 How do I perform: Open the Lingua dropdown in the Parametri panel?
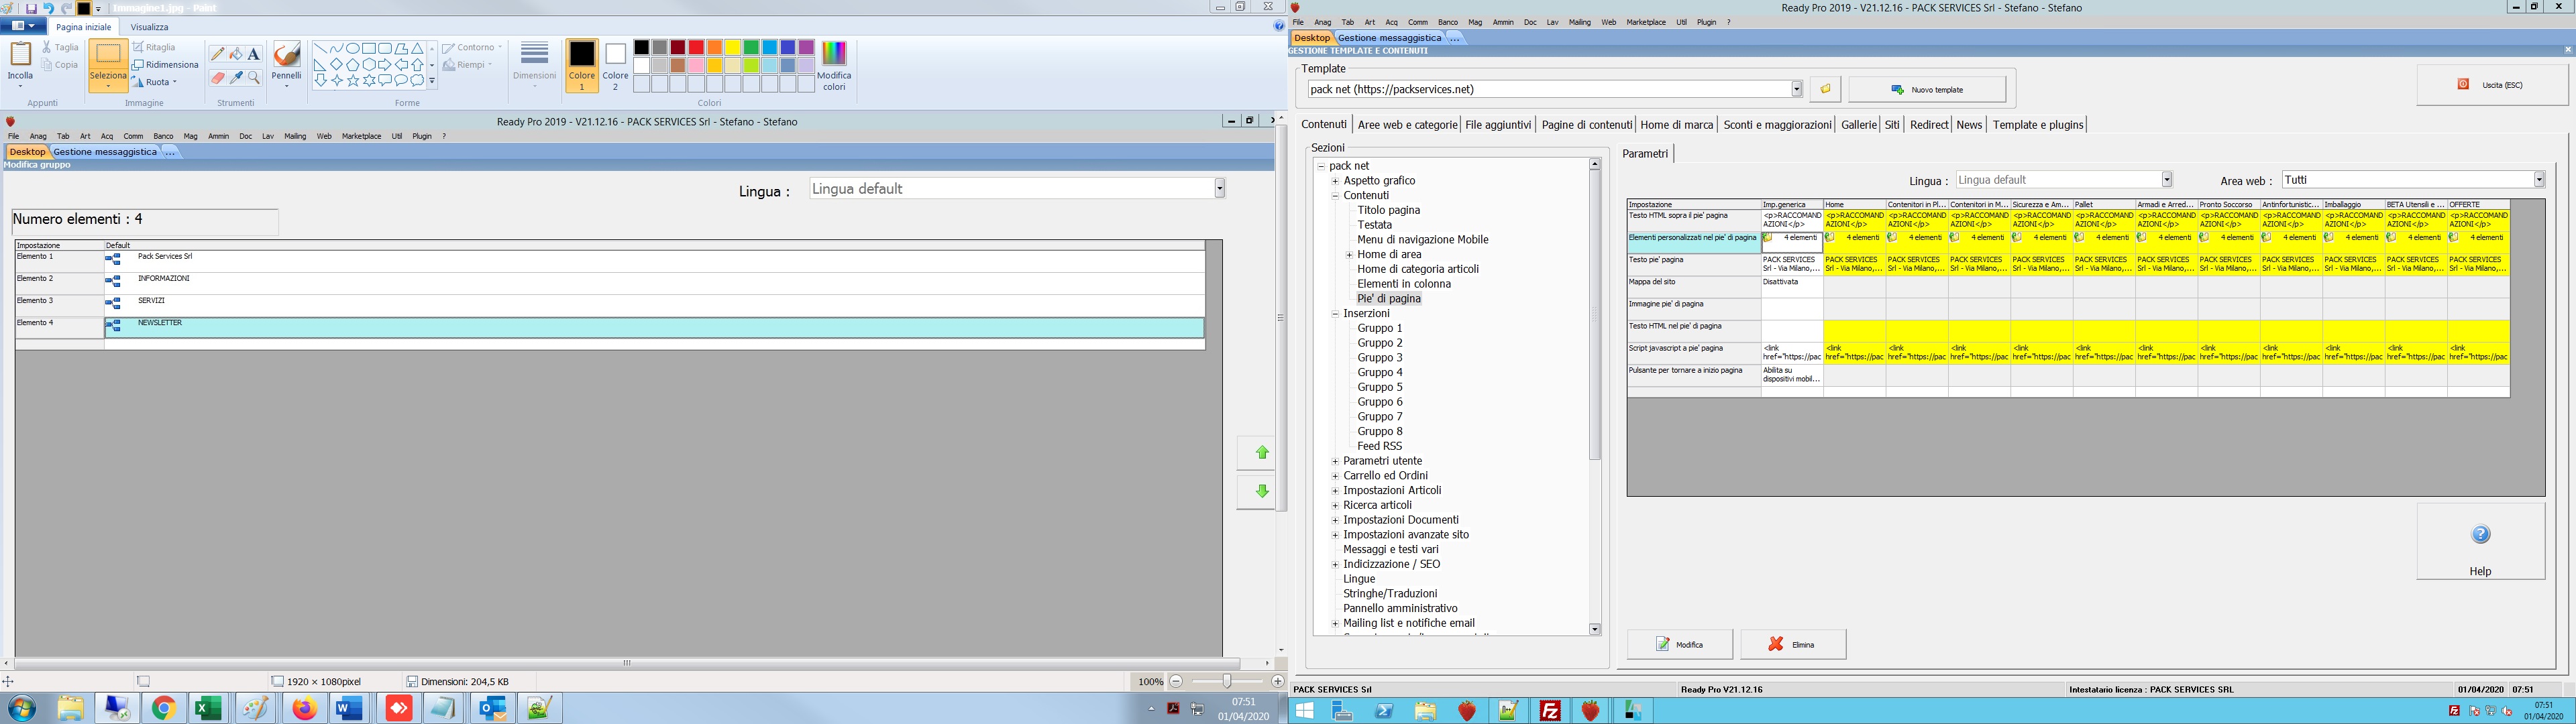(x=2166, y=180)
